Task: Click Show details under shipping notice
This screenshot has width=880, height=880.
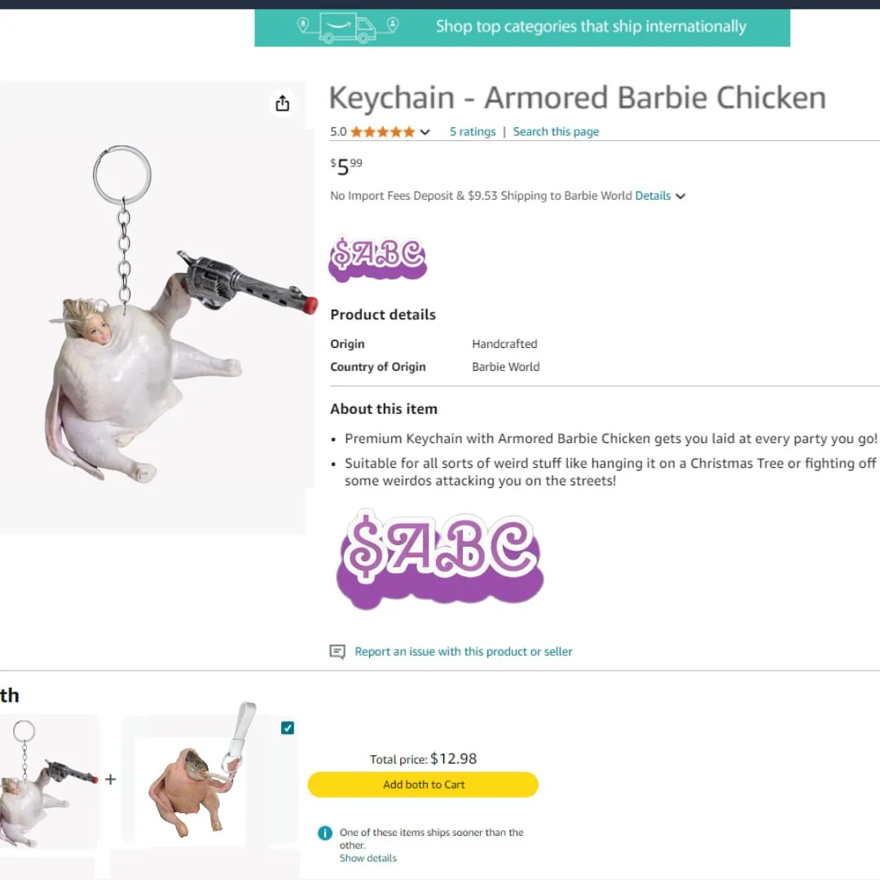Action: click(368, 858)
